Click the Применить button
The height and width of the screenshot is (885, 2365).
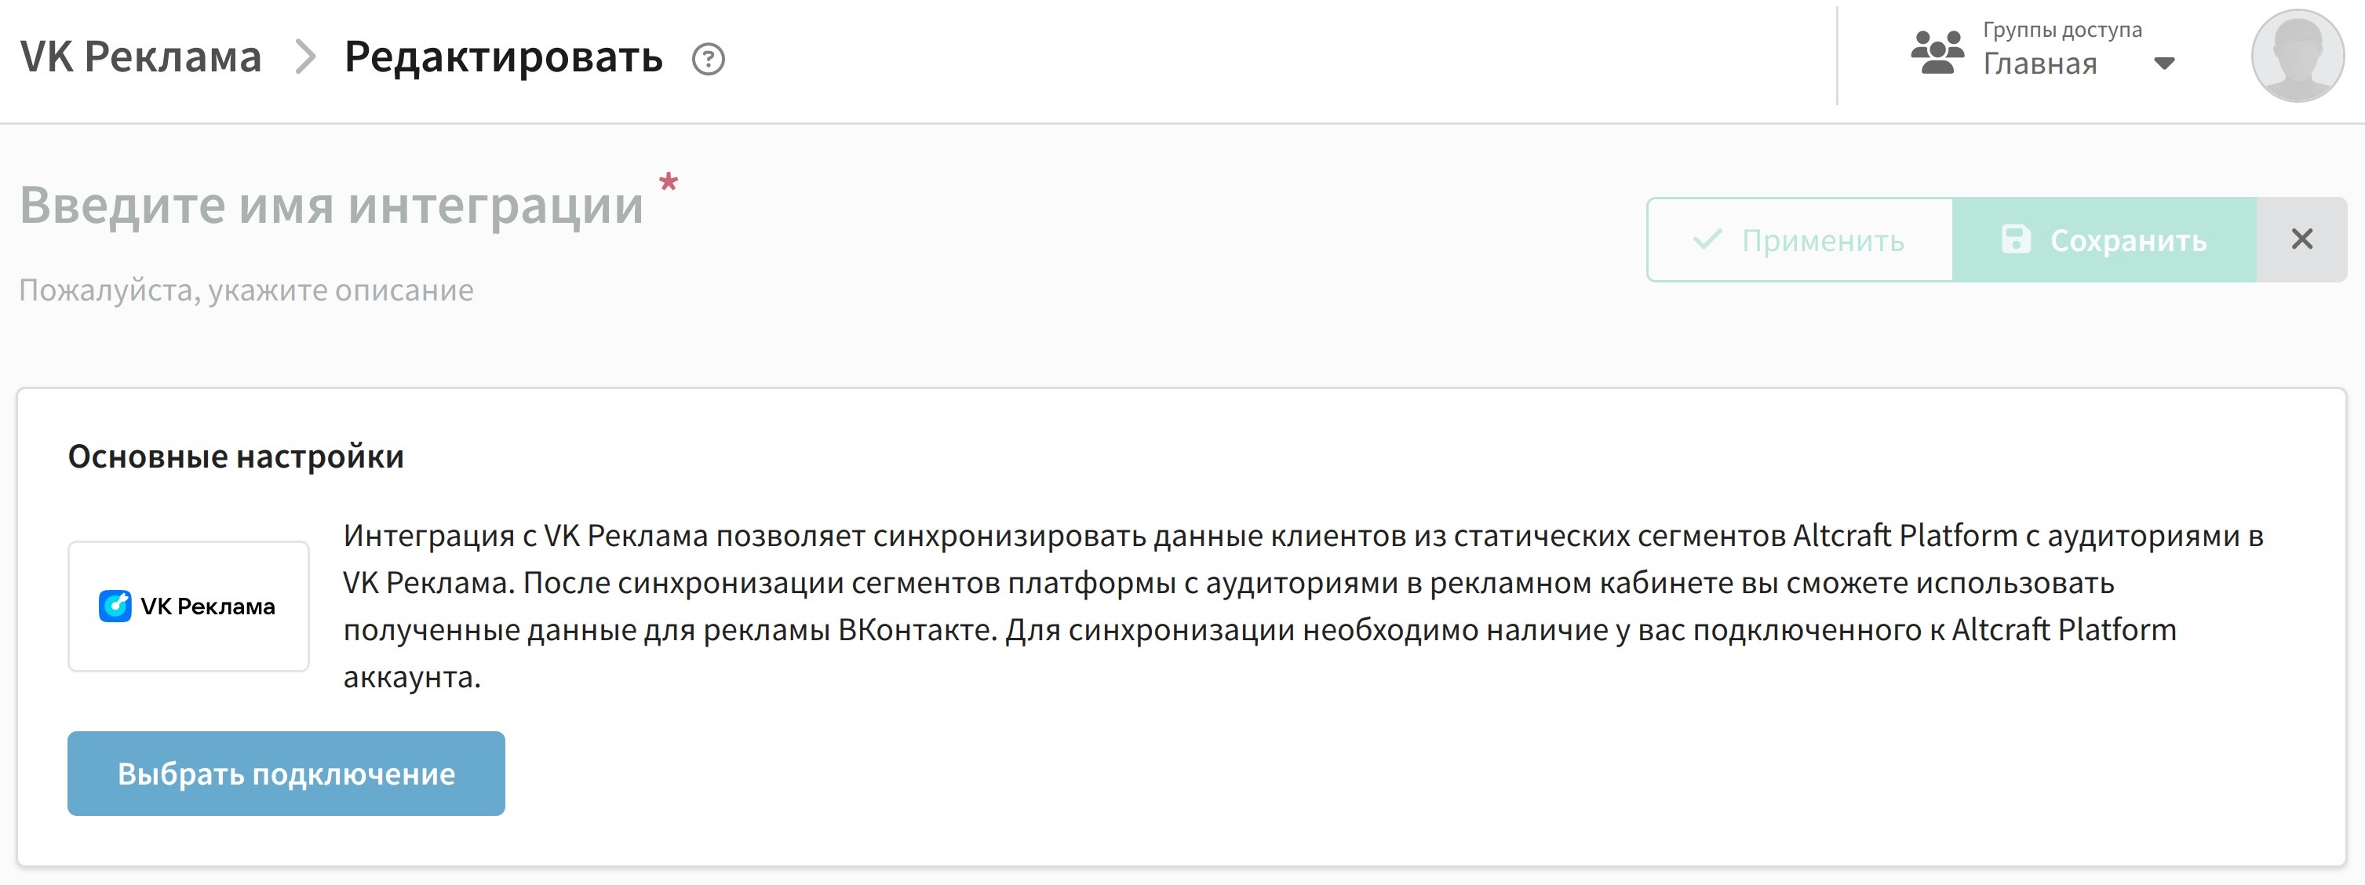[1799, 239]
